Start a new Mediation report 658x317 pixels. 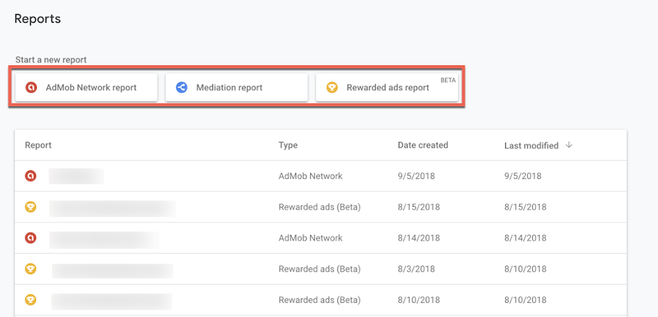click(236, 87)
